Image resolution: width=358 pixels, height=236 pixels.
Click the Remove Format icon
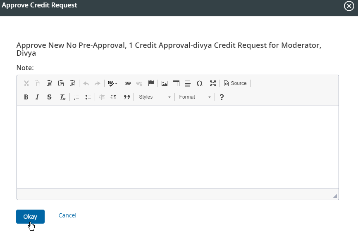pyautogui.click(x=62, y=97)
